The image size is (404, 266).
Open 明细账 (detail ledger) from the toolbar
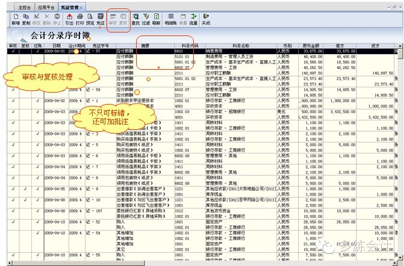(x=170, y=20)
